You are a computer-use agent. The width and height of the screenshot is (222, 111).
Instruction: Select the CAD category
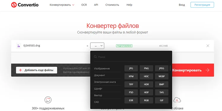click(96, 102)
